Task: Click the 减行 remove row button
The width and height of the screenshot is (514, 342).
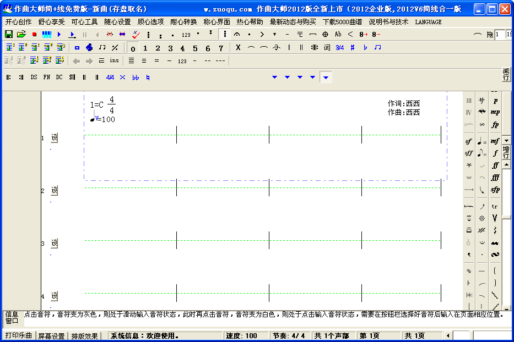Action: coord(506,74)
